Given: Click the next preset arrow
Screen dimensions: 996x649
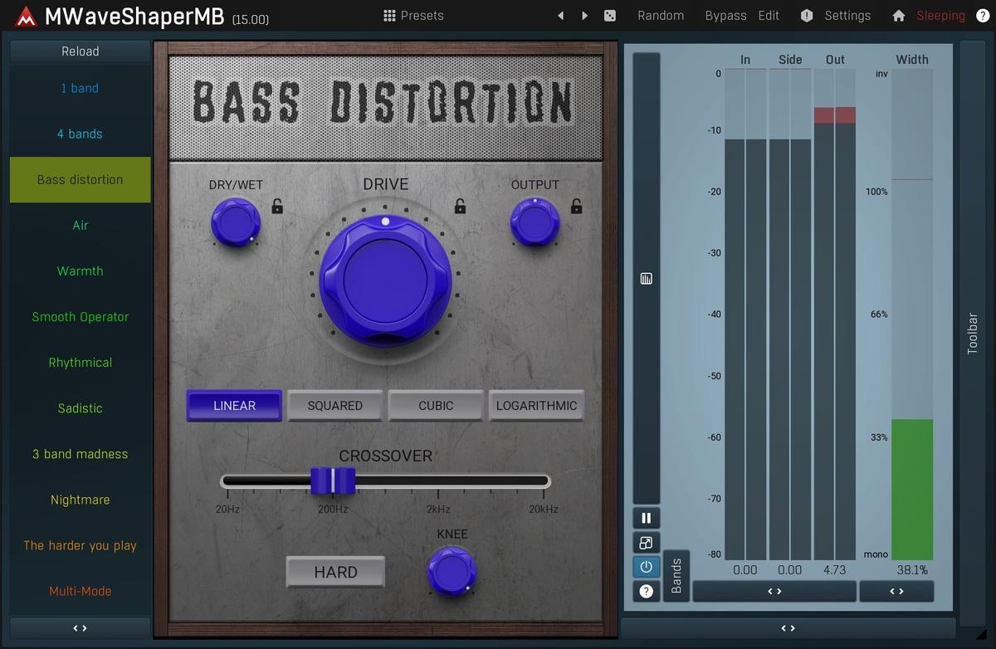Looking at the screenshot, I should [584, 16].
